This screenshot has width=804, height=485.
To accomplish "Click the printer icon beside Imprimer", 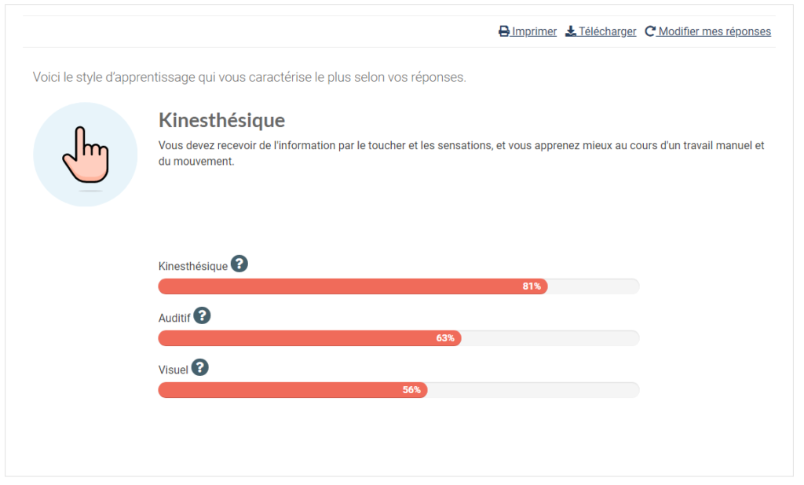I will click(x=504, y=32).
